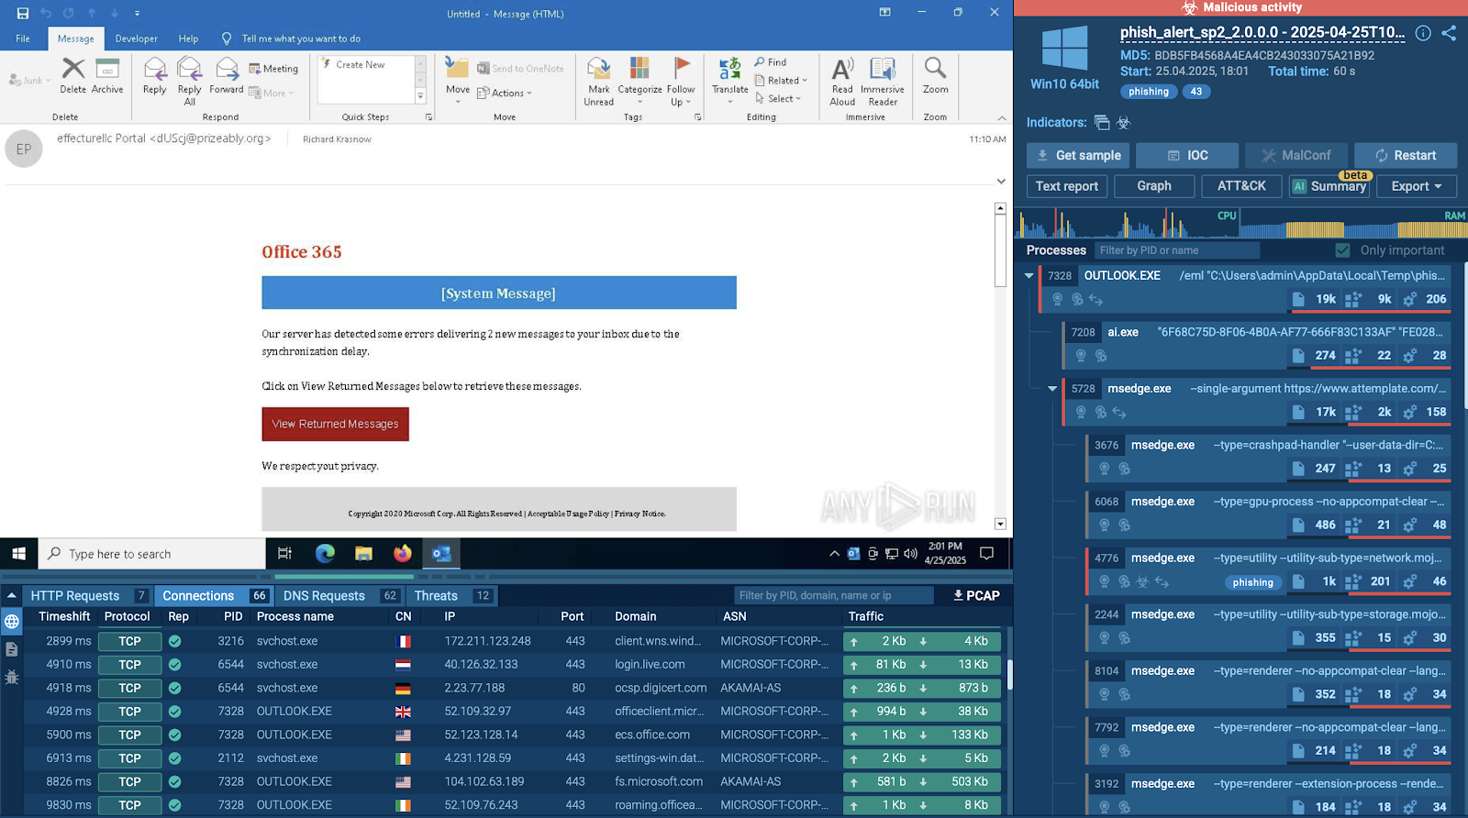Switch to the Developer ribbon tab

136,39
